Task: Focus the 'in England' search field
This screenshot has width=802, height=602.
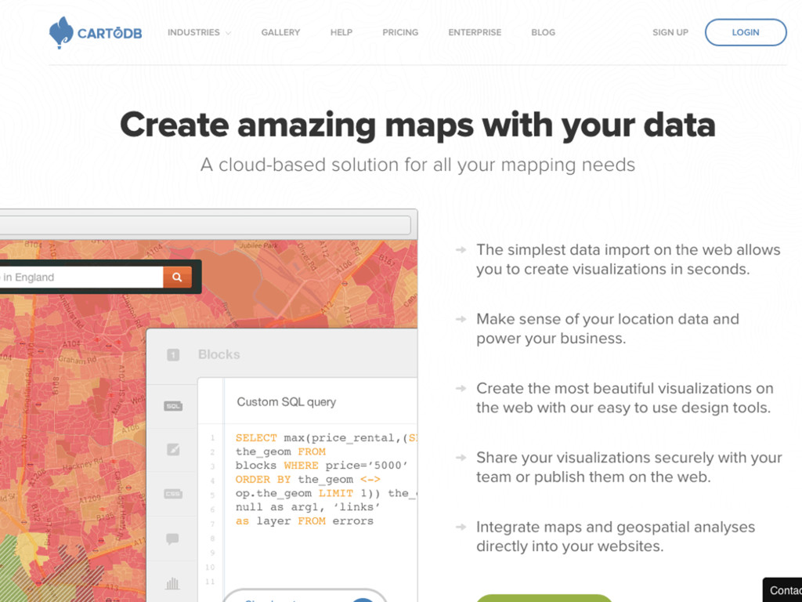Action: [x=81, y=277]
